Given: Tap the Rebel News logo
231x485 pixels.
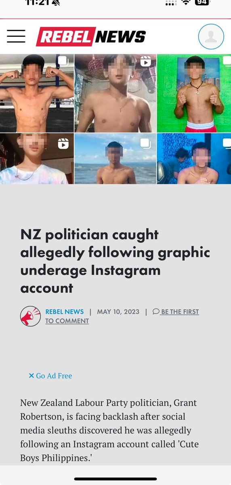Looking at the screenshot, I should 91,37.
